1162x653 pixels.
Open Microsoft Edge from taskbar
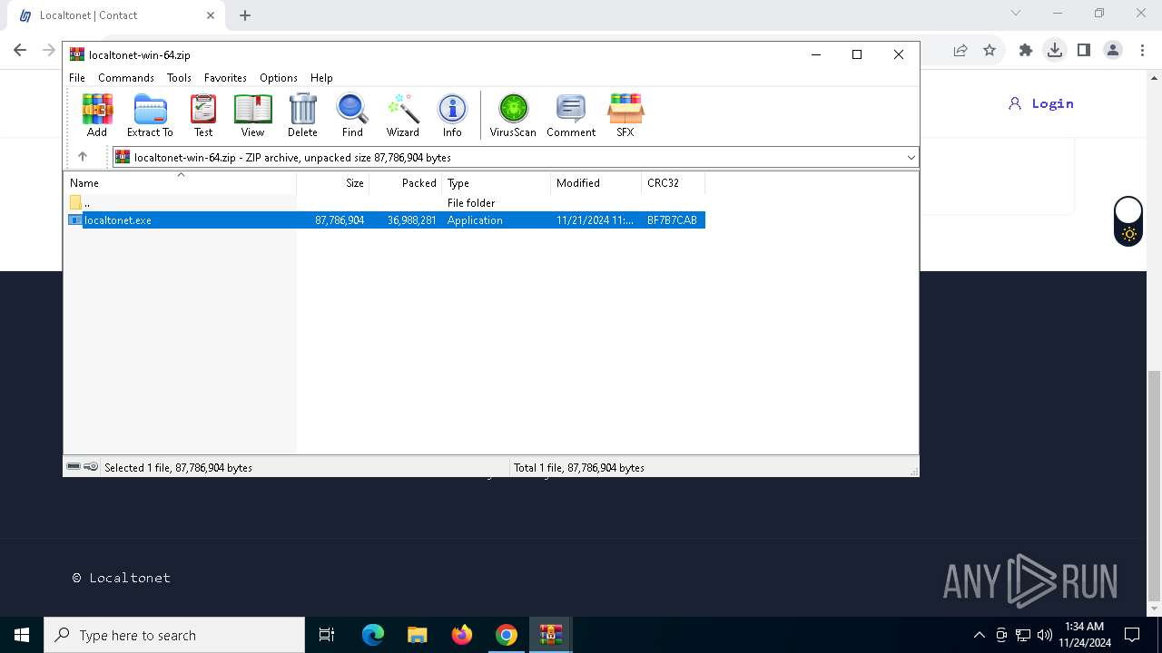tap(373, 635)
